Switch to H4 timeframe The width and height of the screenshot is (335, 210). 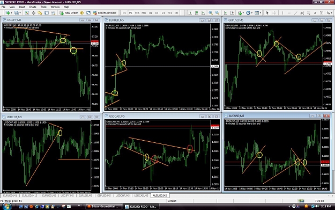coord(157,13)
